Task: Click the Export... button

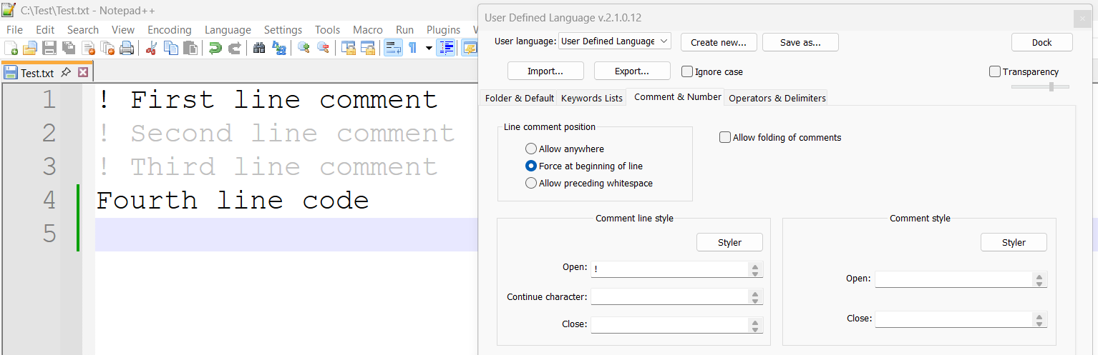Action: click(632, 71)
